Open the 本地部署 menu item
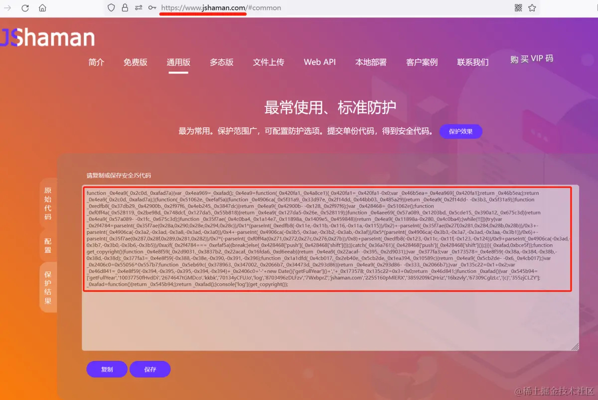This screenshot has height=400, width=598. coord(371,62)
